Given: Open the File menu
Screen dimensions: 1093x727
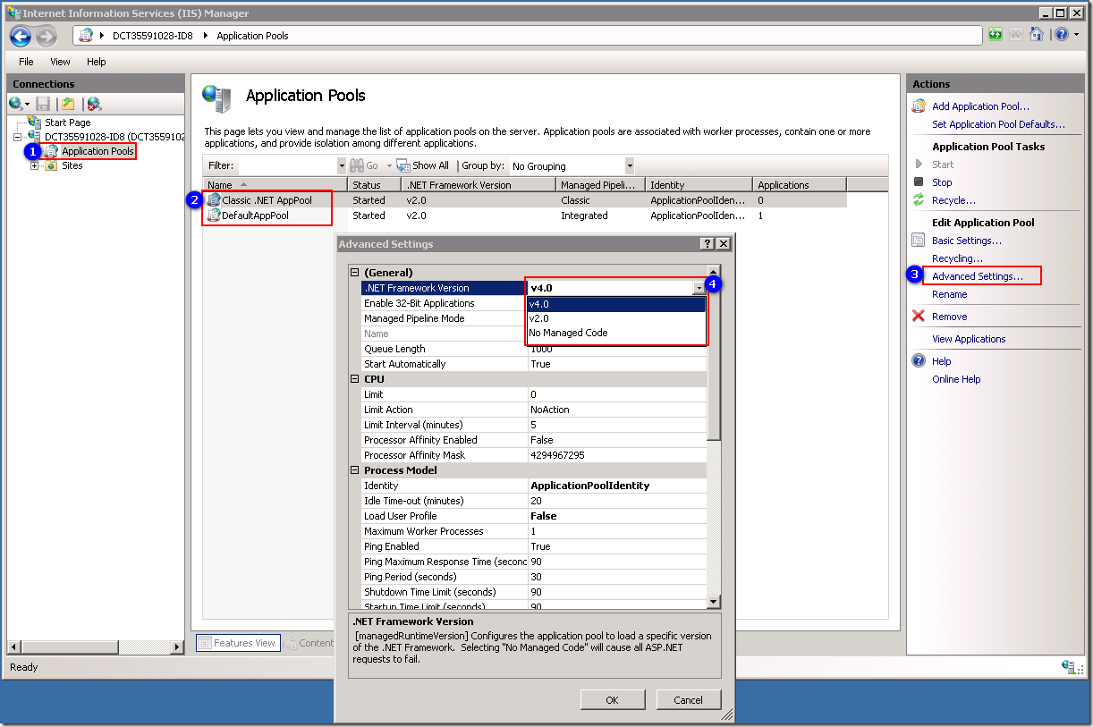Looking at the screenshot, I should [26, 62].
